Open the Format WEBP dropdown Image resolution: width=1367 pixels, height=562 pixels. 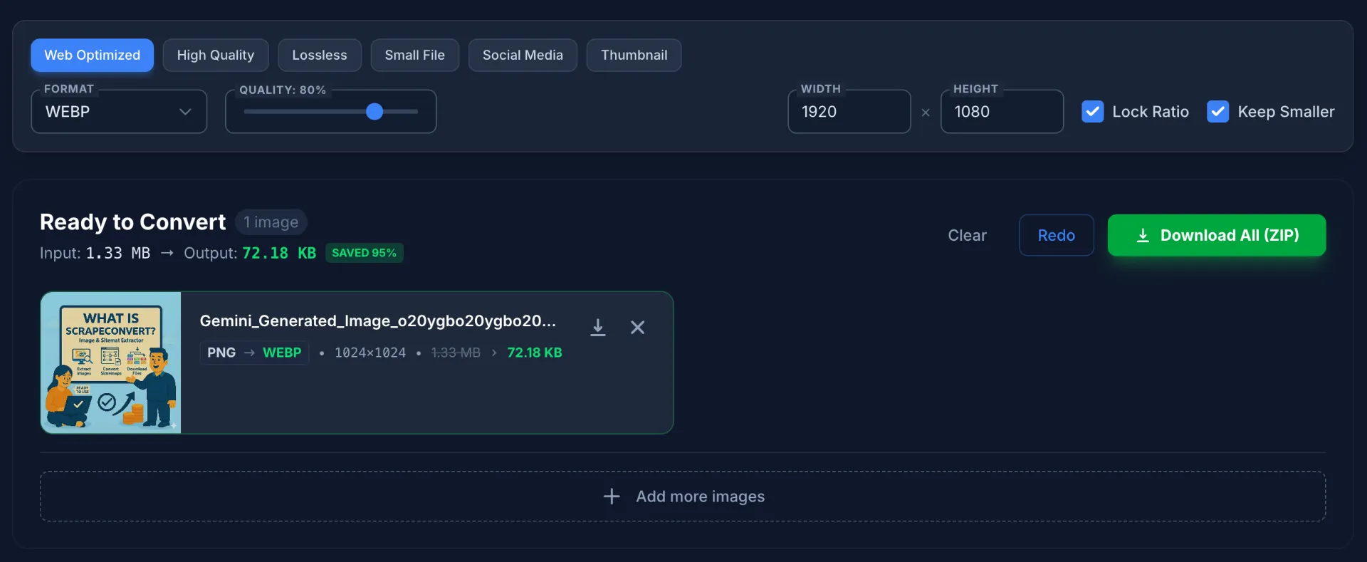(119, 112)
